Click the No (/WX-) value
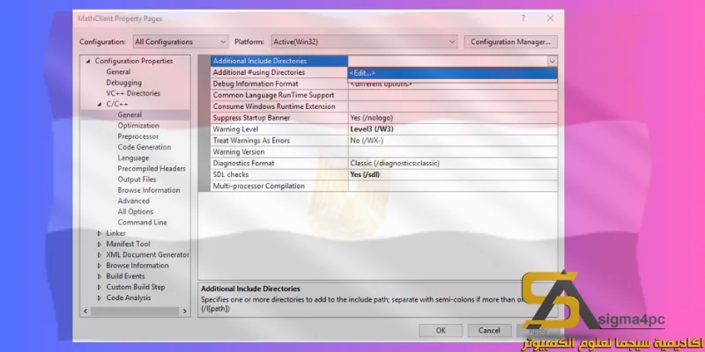The width and height of the screenshot is (705, 352). pyautogui.click(x=367, y=141)
